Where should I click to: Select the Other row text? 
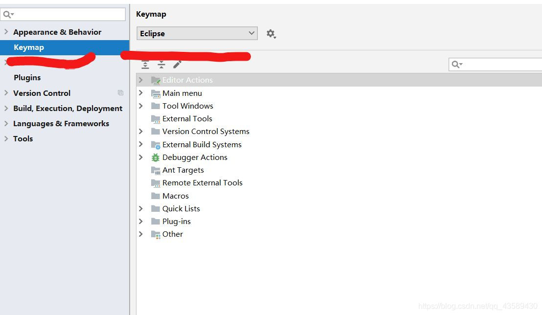pos(173,234)
